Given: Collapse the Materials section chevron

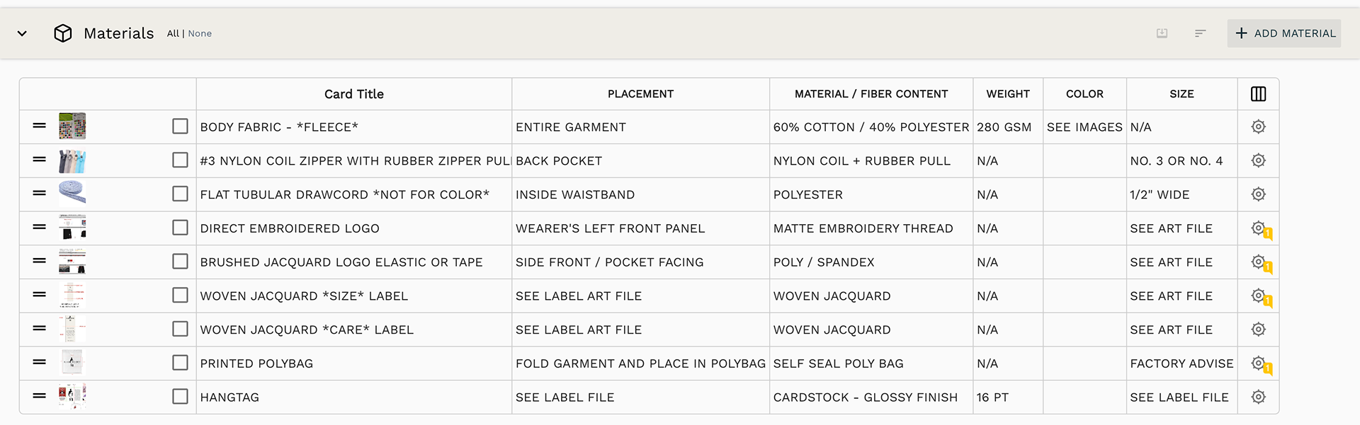Looking at the screenshot, I should tap(22, 33).
